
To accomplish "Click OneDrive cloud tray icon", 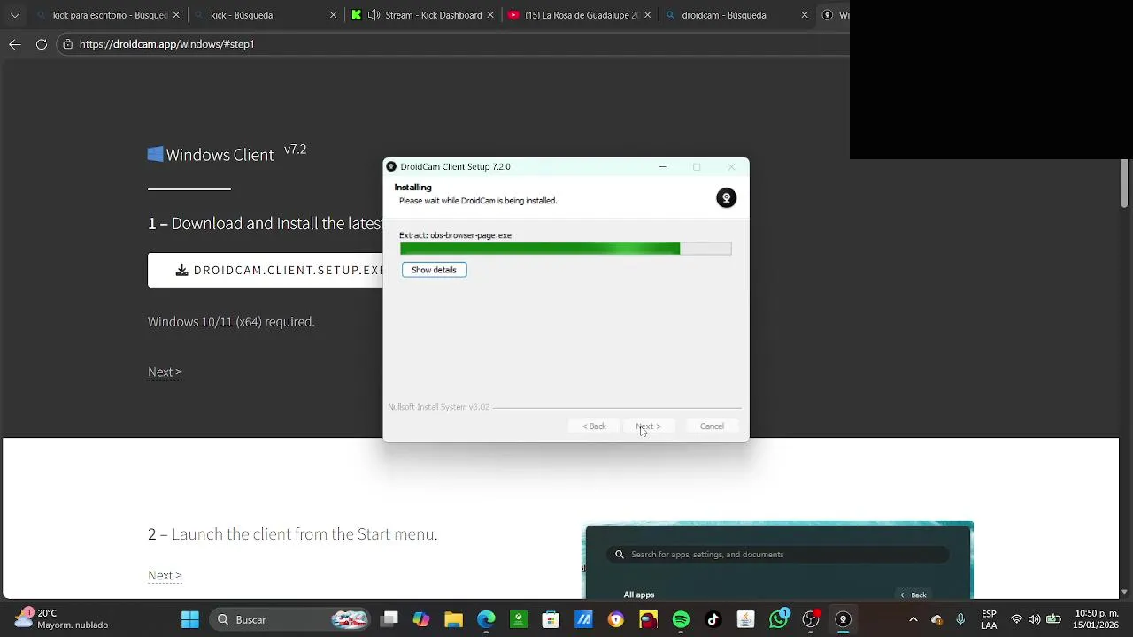I will point(937,619).
